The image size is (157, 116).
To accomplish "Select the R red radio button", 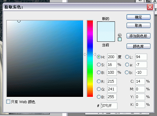I will coord(99,81).
